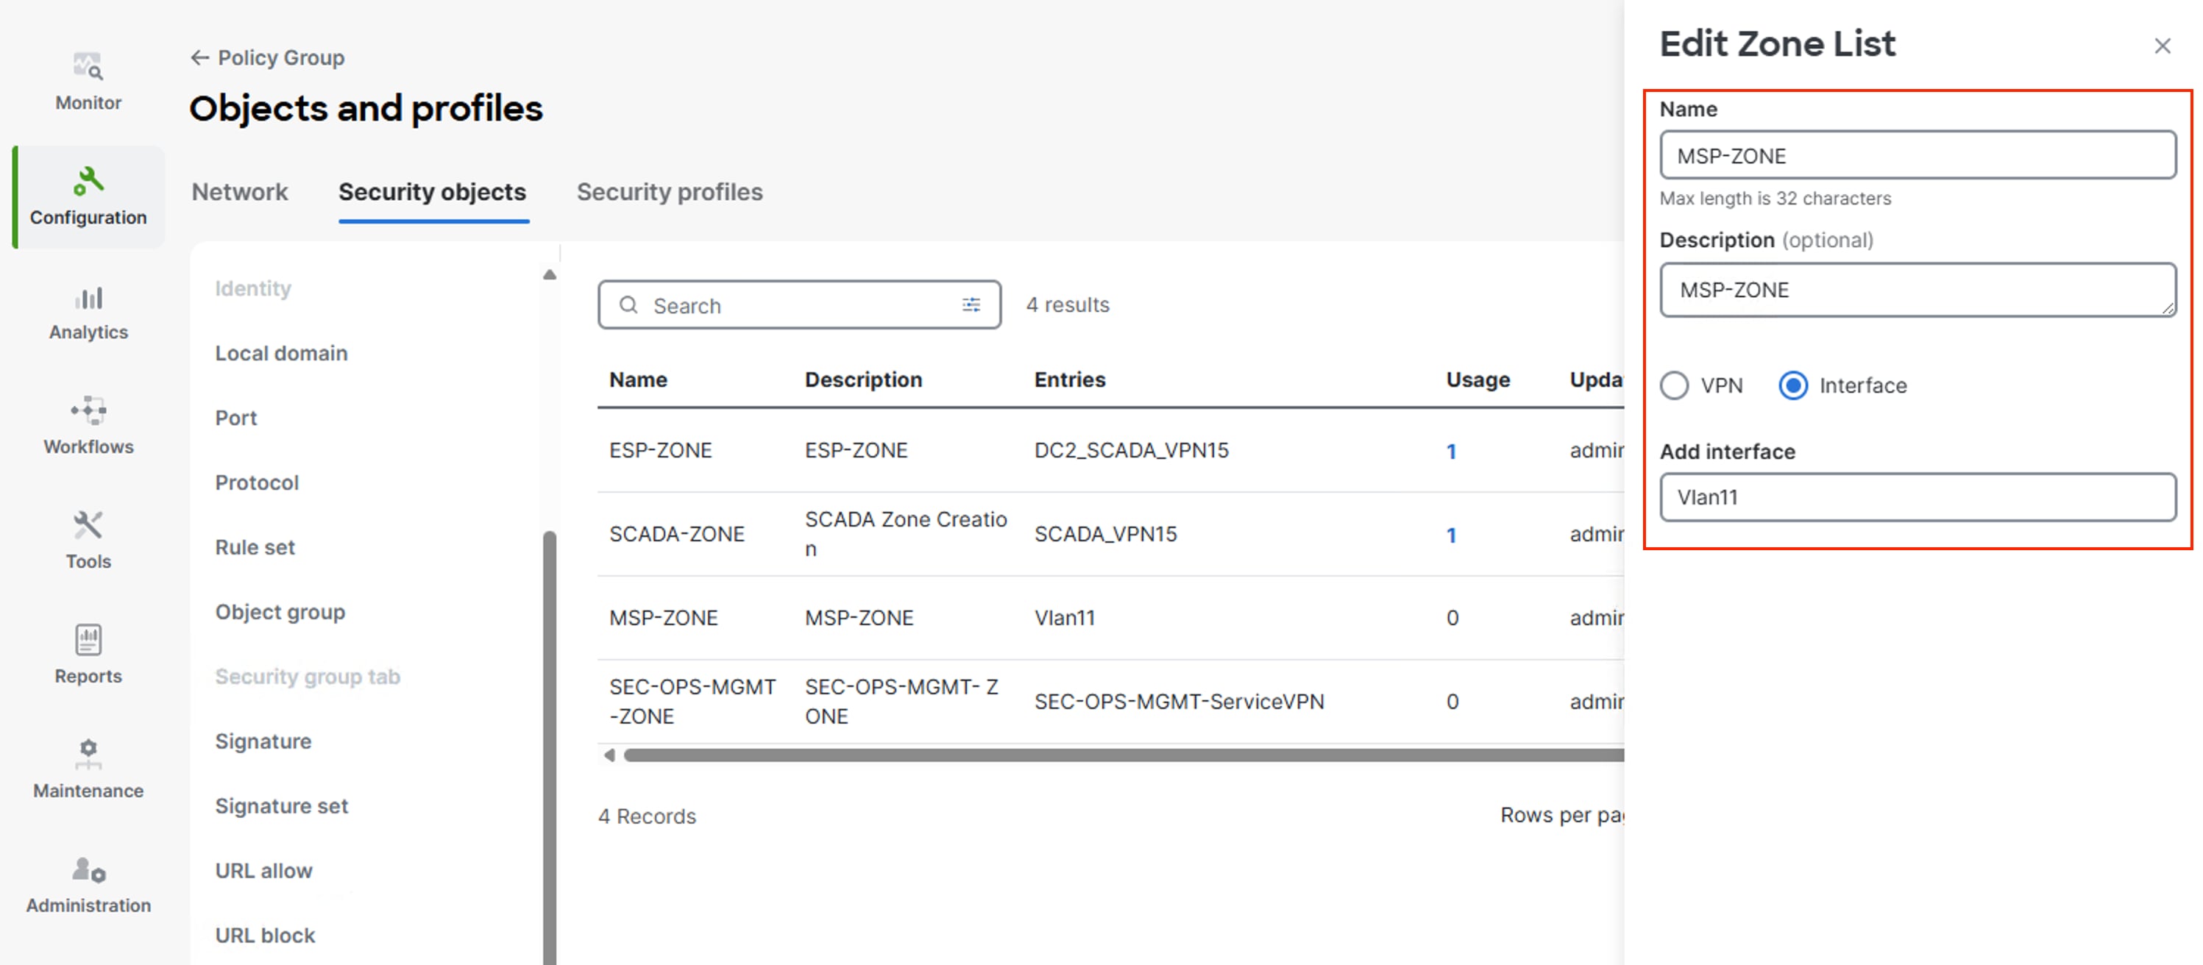Click the Policy Group back link

[280, 57]
